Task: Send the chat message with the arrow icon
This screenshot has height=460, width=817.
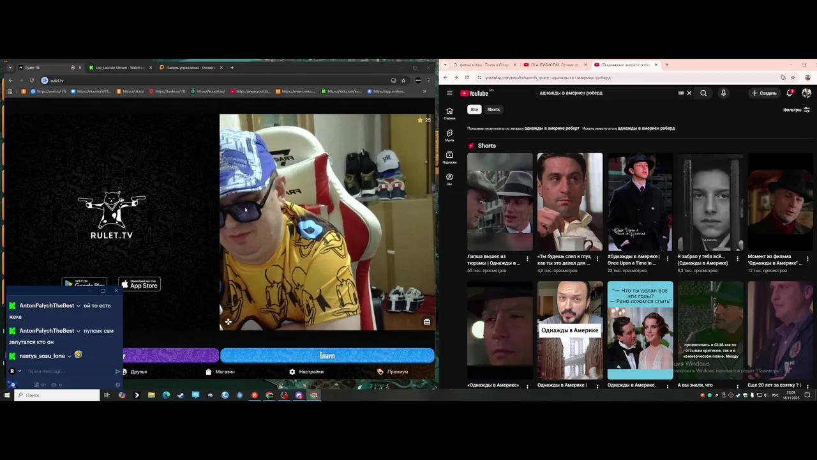Action: click(117, 371)
